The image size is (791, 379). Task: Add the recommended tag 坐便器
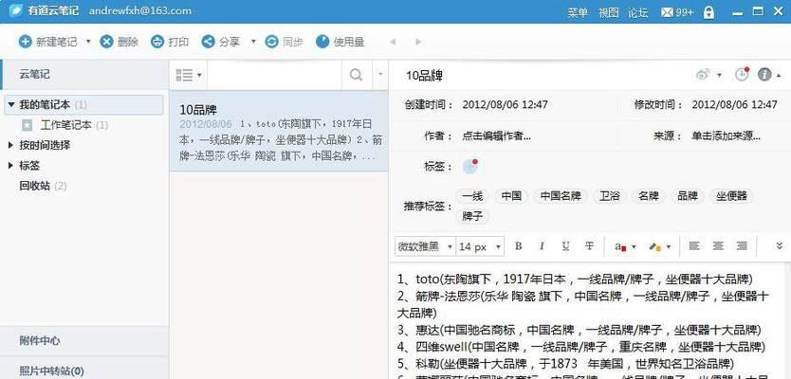click(x=731, y=196)
